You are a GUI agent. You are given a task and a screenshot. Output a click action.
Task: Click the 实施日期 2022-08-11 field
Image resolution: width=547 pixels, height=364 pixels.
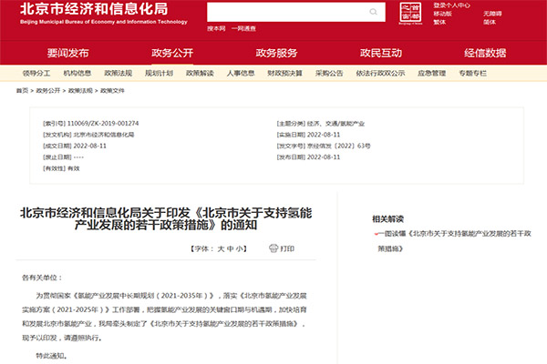pos(308,135)
